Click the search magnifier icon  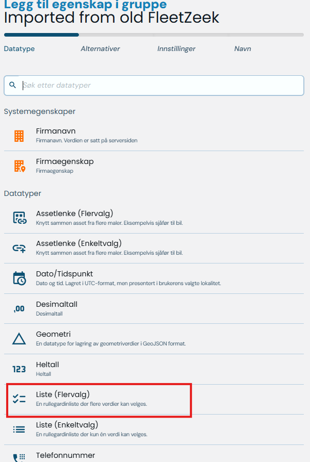coord(13,85)
